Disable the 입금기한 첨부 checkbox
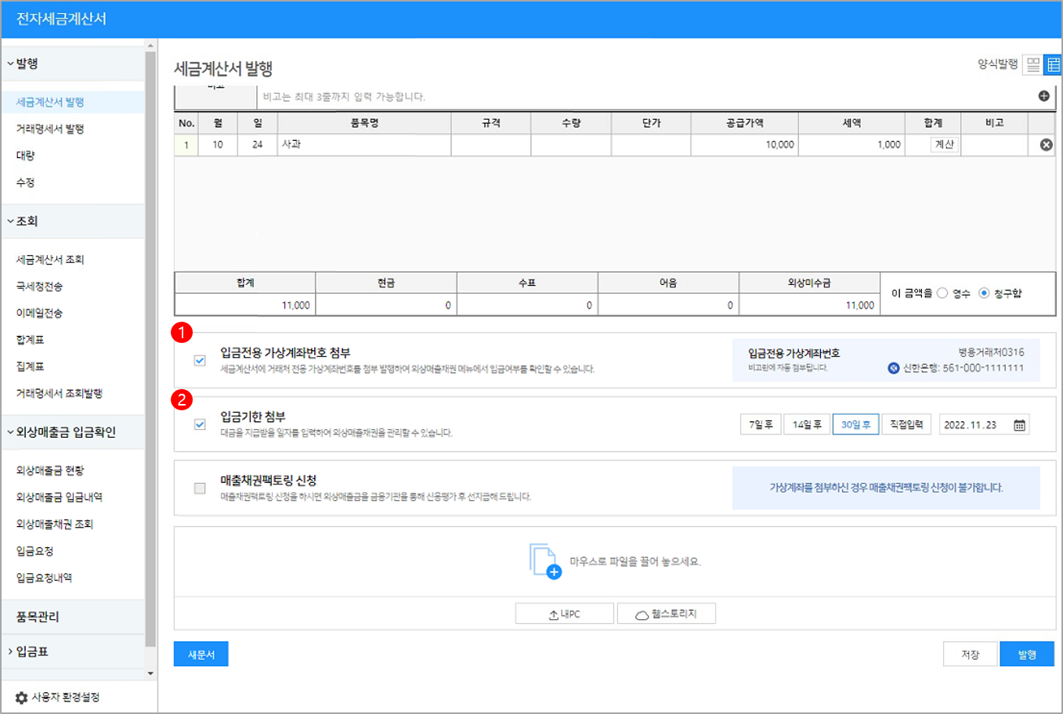This screenshot has height=714, width=1063. [199, 423]
